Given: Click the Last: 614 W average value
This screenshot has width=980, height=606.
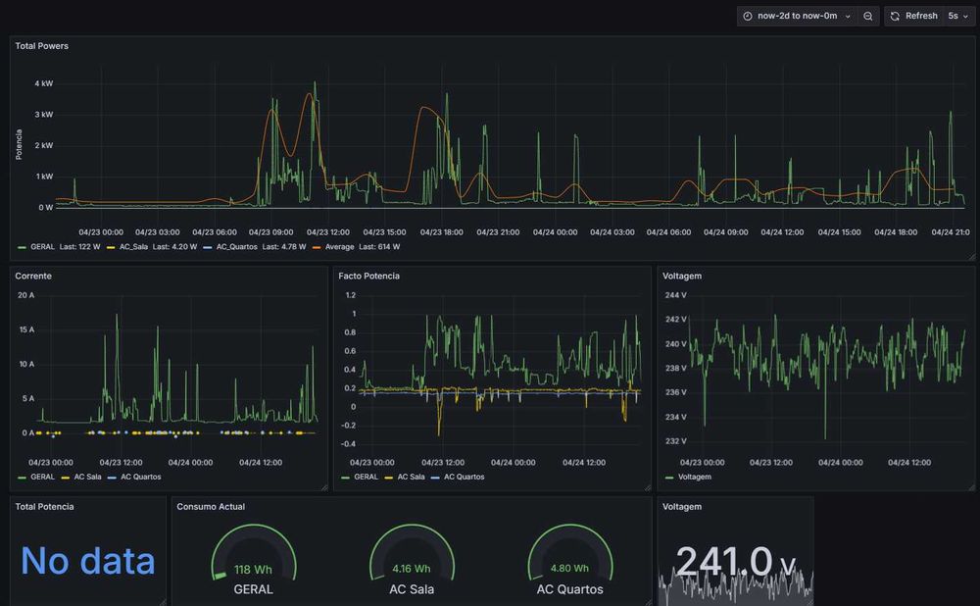Looking at the screenshot, I should coord(379,247).
